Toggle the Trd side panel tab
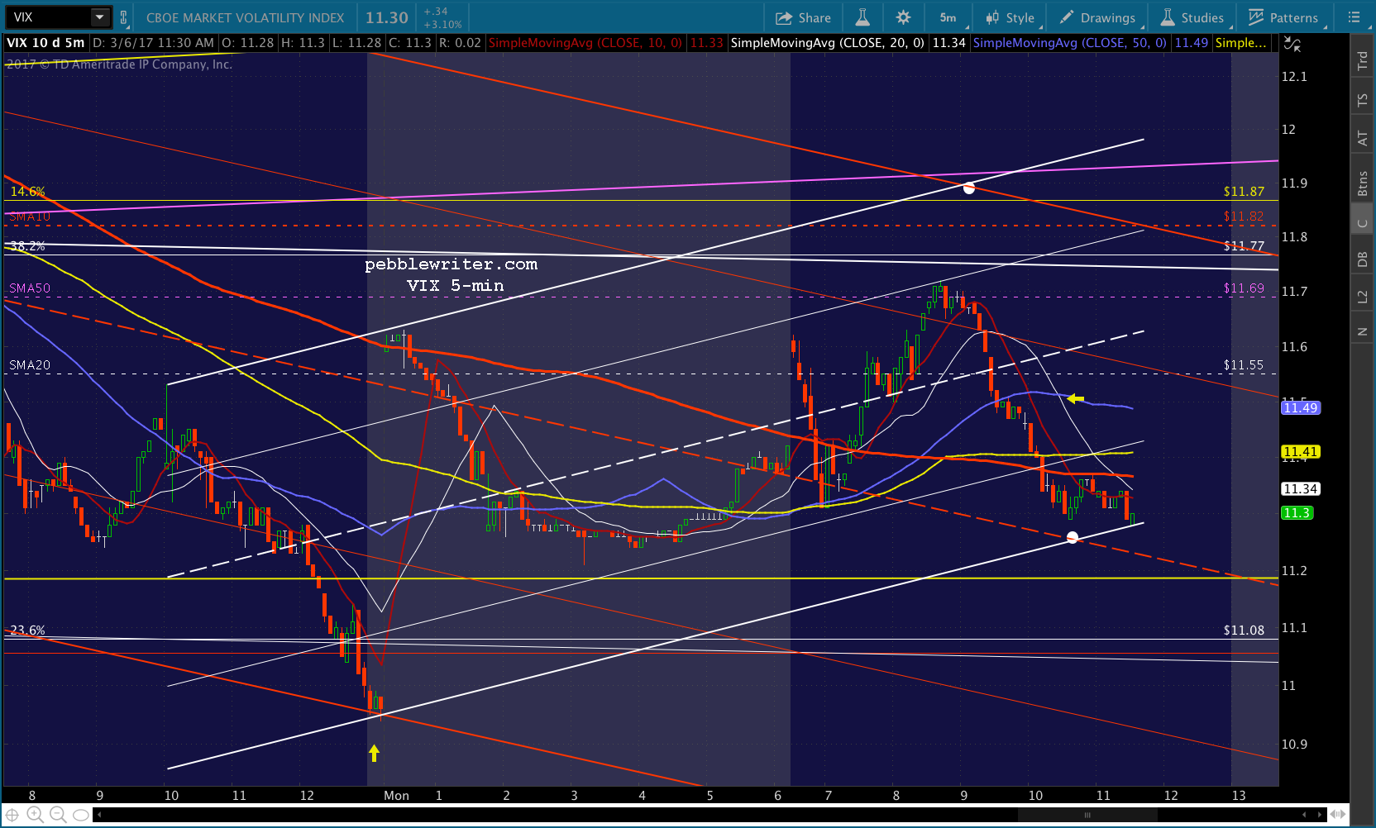The image size is (1376, 828). pyautogui.click(x=1362, y=60)
